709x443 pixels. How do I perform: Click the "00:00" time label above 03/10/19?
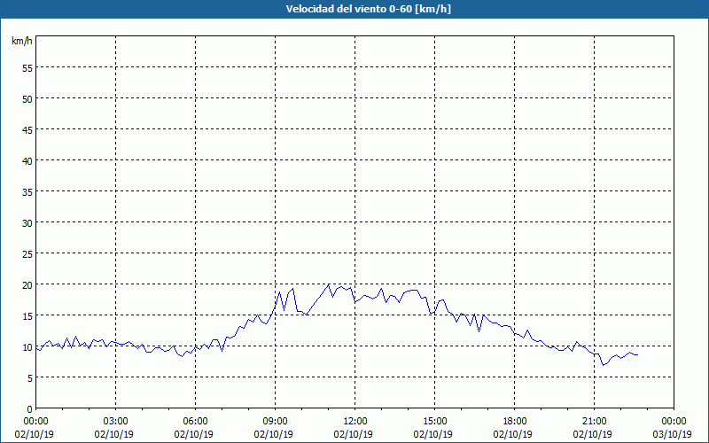pos(674,422)
